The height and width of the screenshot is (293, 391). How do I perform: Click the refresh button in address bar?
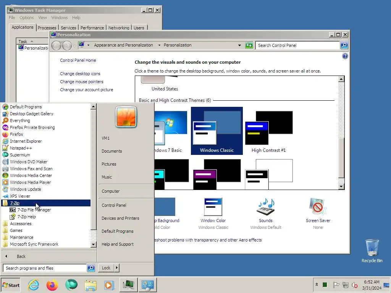tap(249, 45)
